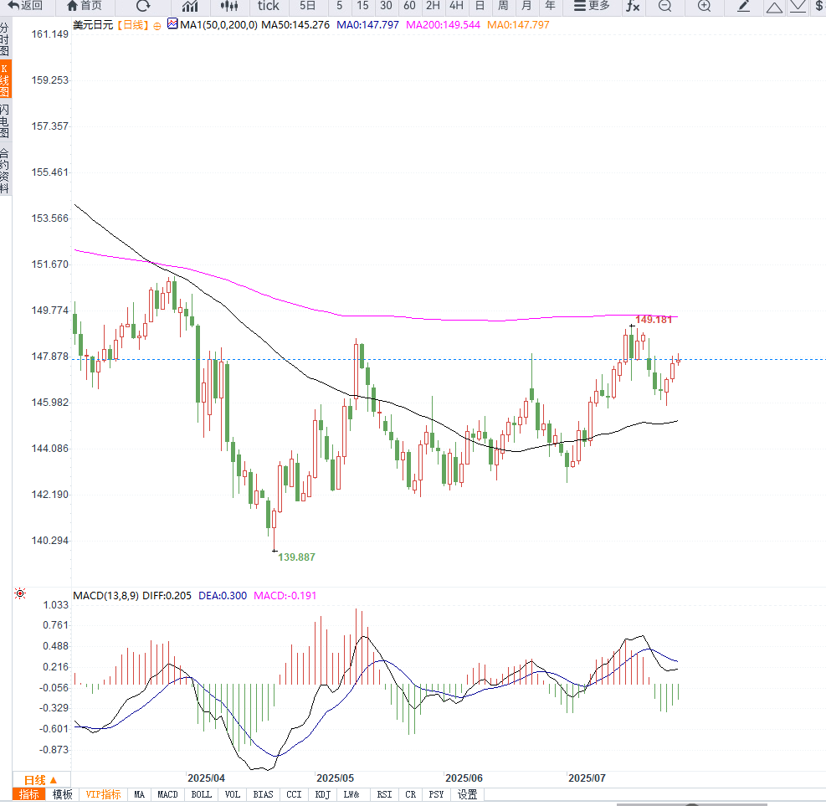Apply the CCI indicator
Viewport: 826px width, 806px height.
(294, 794)
